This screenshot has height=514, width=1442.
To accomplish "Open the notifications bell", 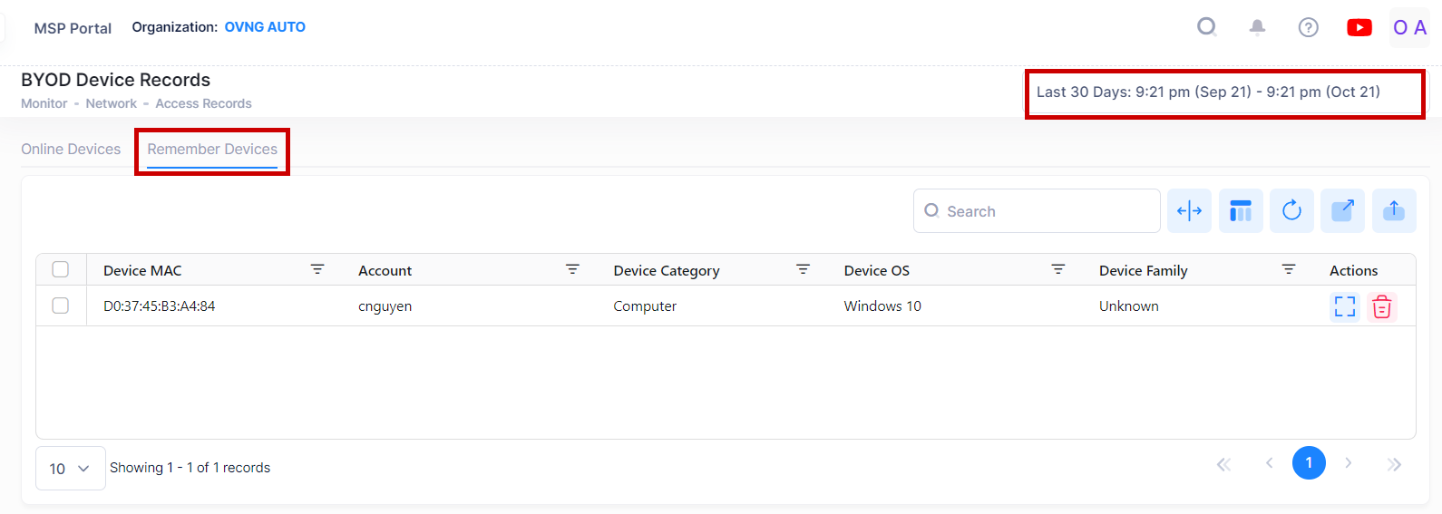I will [x=1257, y=27].
